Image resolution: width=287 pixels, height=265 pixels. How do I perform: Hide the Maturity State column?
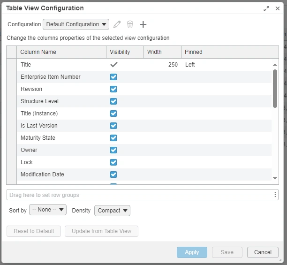tap(113, 138)
